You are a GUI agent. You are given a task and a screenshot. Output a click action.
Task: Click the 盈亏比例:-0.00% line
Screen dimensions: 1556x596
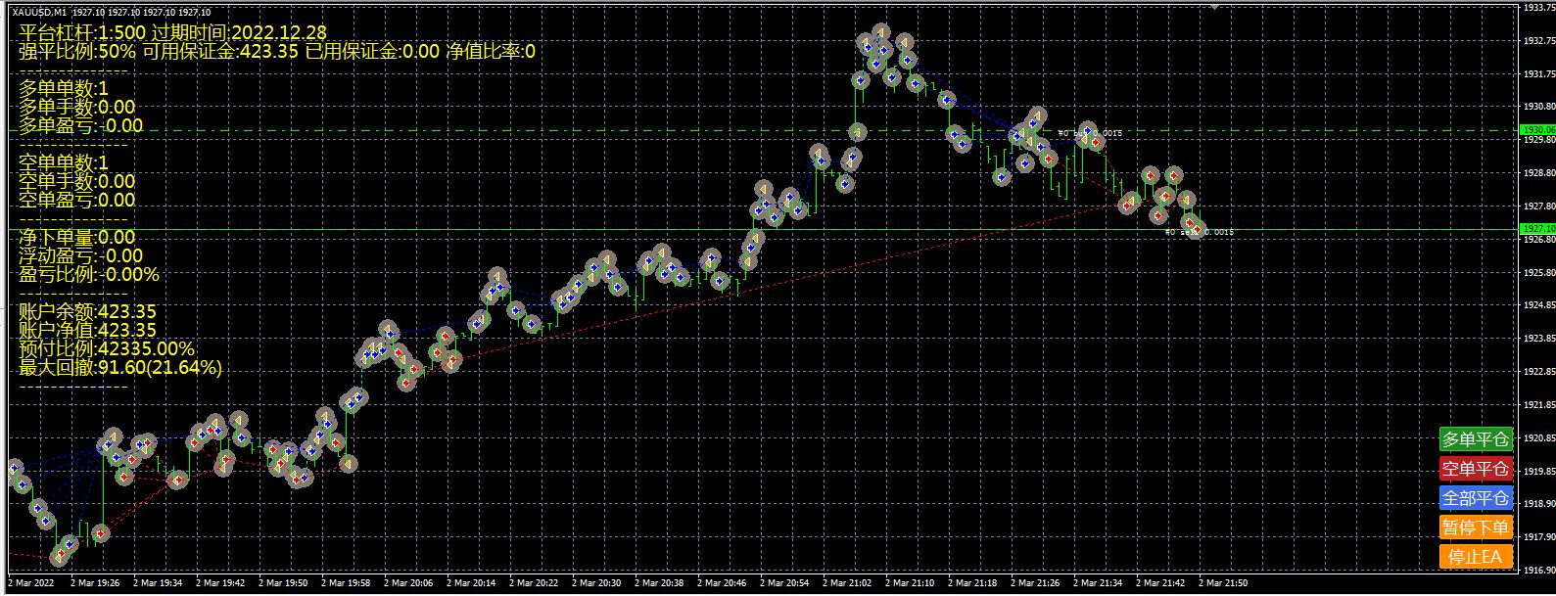[89, 275]
